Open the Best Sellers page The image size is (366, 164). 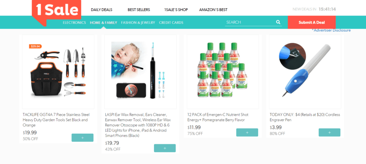(139, 10)
